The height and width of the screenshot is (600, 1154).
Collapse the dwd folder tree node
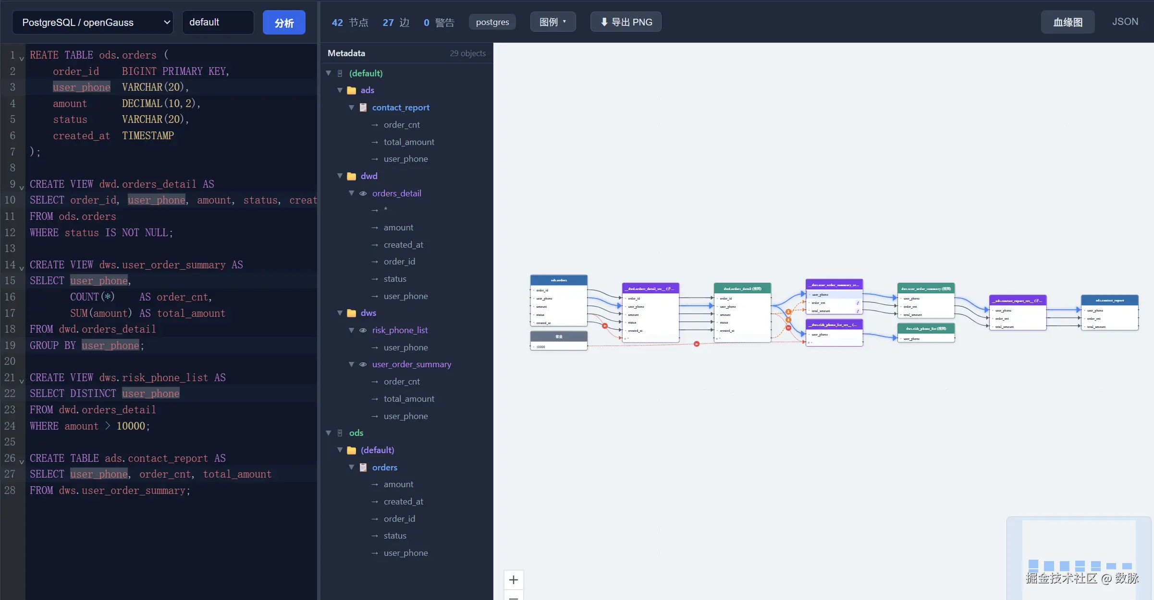click(x=340, y=176)
